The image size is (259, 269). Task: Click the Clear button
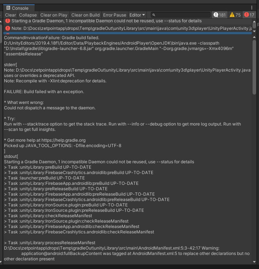[10, 15]
